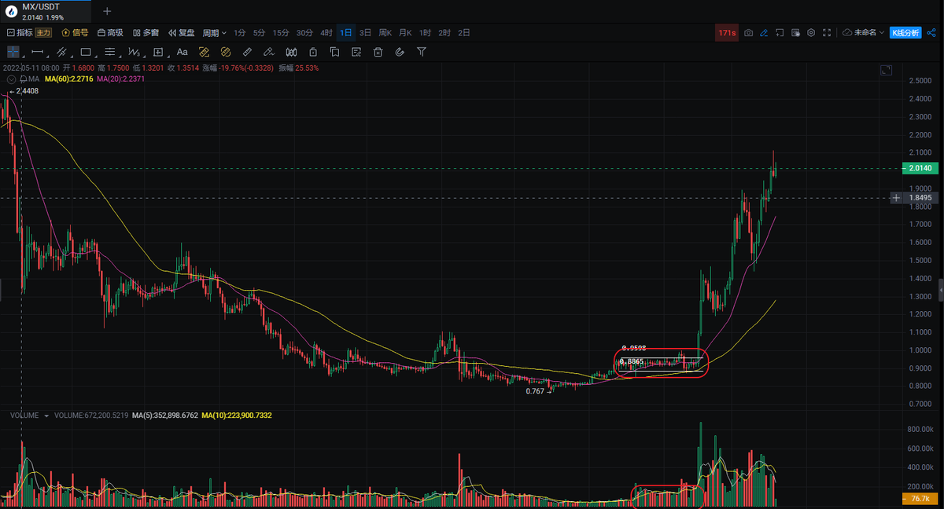Switch to 5分 timeframe

pos(260,33)
